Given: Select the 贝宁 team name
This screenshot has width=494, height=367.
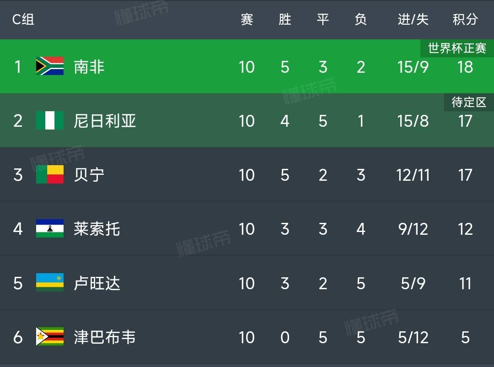Looking at the screenshot, I should (x=89, y=175).
